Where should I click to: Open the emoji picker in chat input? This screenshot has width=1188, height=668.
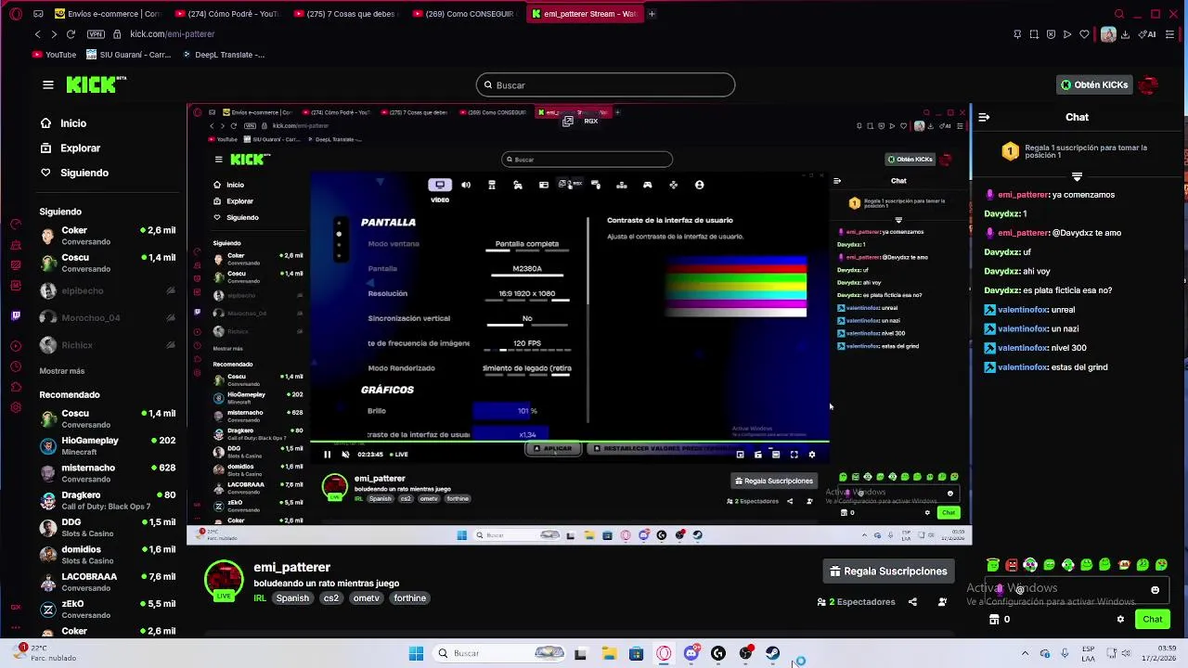point(1155,590)
